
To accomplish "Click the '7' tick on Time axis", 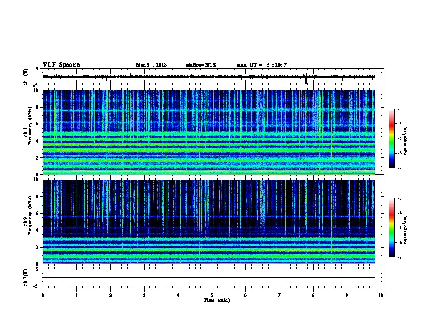I will pos(279,295).
